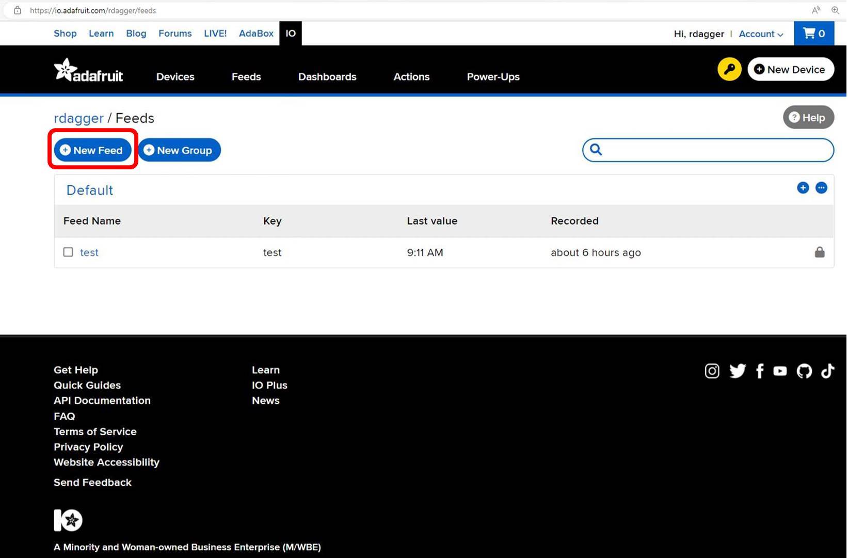Open the Power-Ups menu
Image resolution: width=848 pixels, height=558 pixels.
click(494, 77)
